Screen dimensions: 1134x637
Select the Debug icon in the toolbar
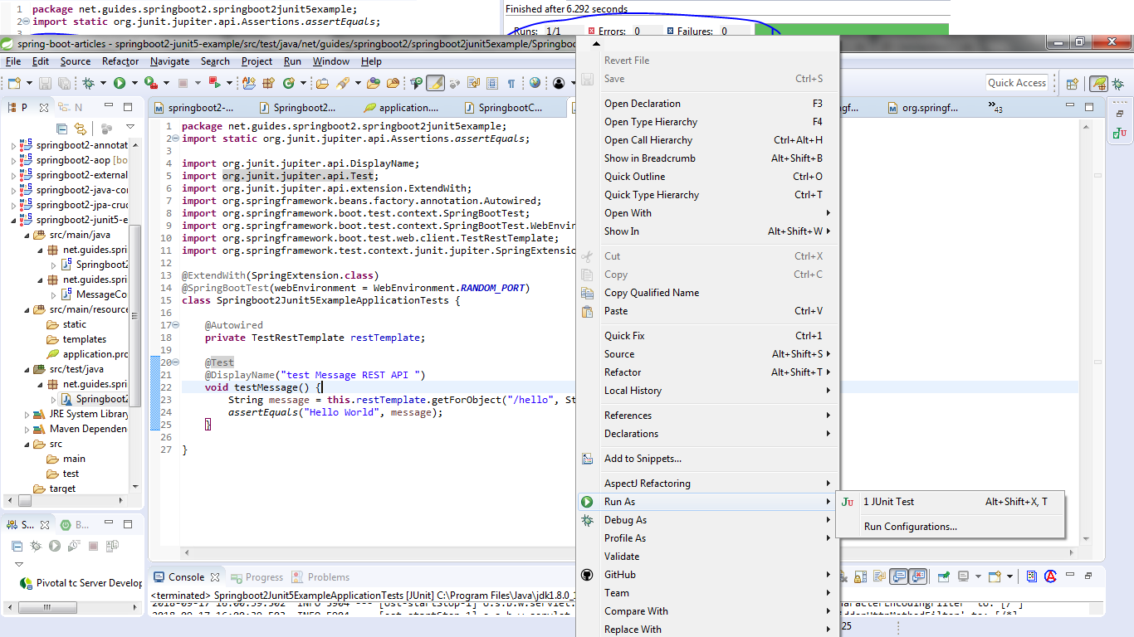[90, 82]
